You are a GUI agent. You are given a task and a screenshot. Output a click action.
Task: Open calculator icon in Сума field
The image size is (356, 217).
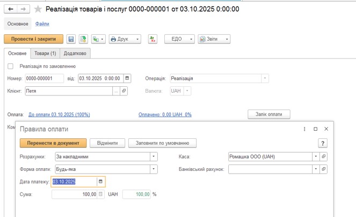[x=100, y=194]
